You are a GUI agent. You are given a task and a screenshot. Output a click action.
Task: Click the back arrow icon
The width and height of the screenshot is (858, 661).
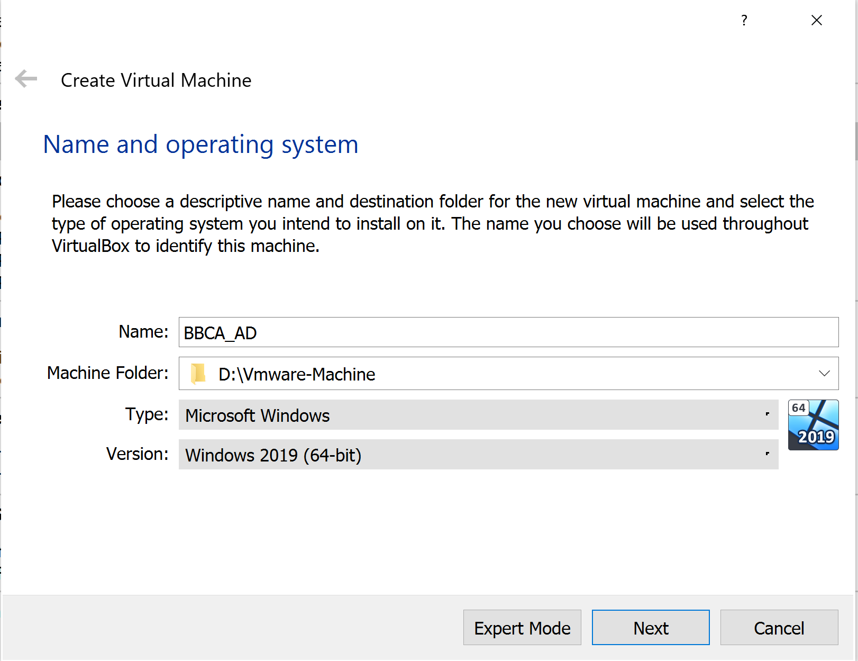point(26,79)
